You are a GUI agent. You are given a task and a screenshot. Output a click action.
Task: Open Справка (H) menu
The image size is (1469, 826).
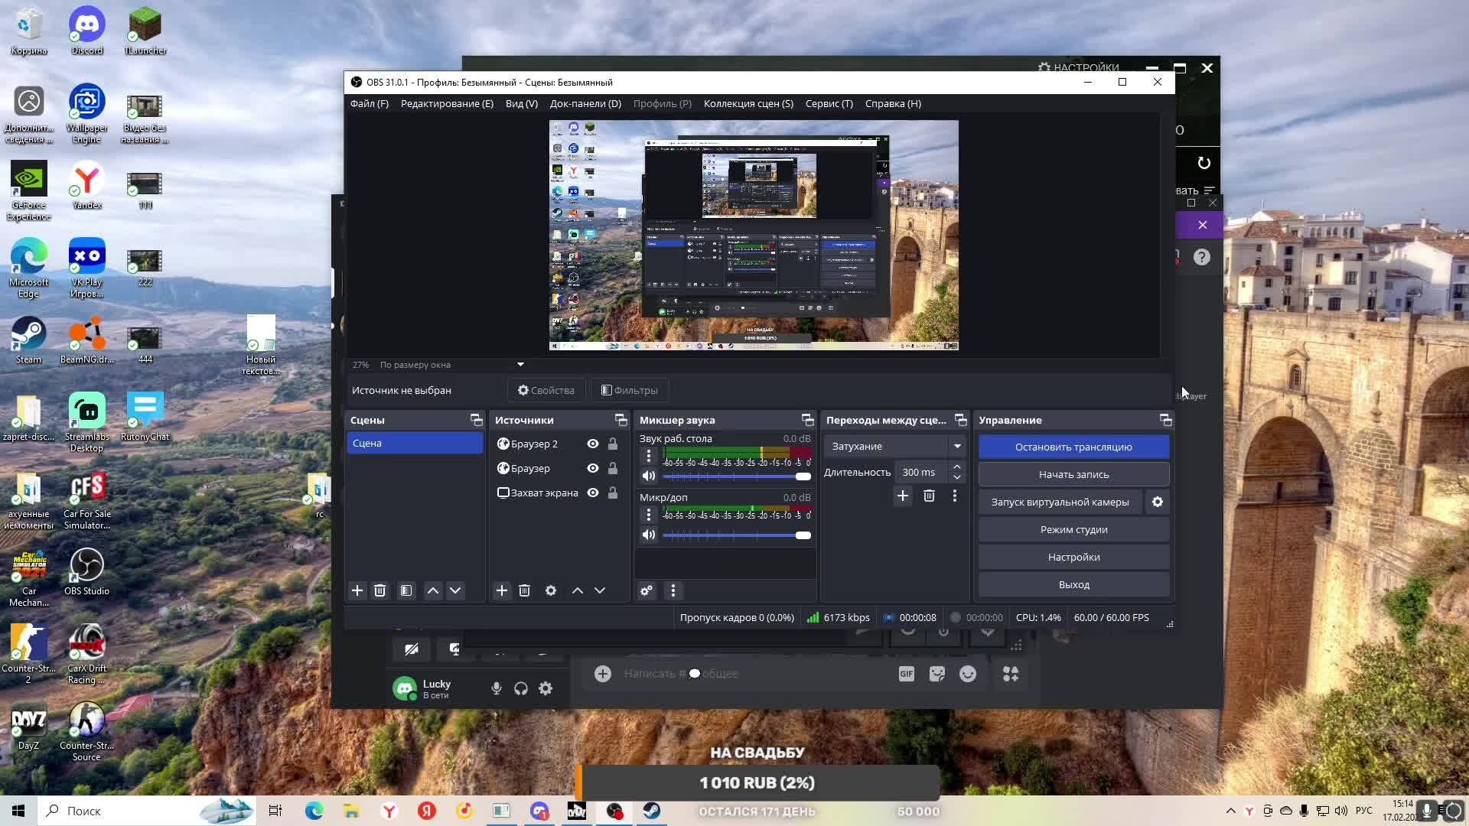click(893, 103)
